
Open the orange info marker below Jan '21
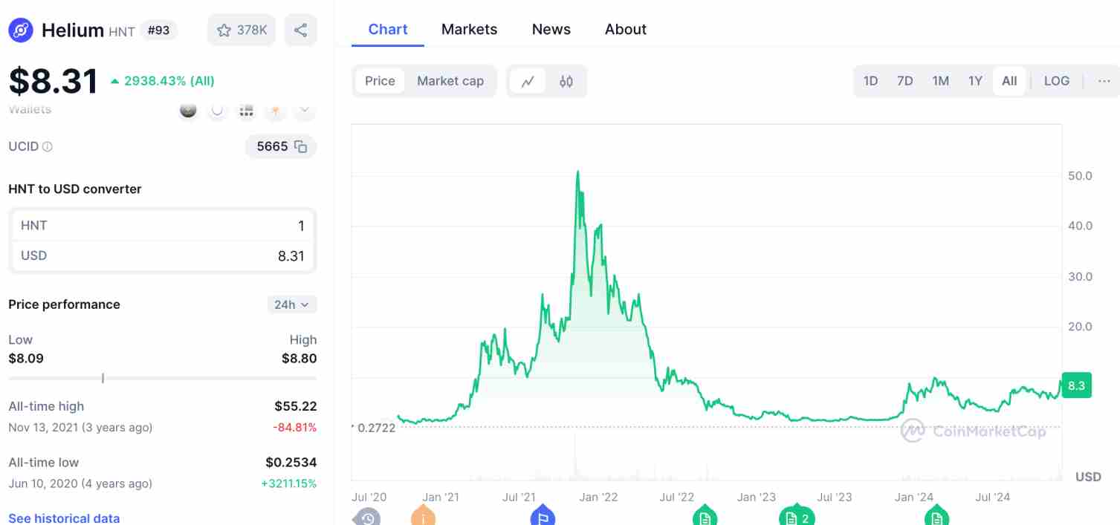[x=423, y=517]
